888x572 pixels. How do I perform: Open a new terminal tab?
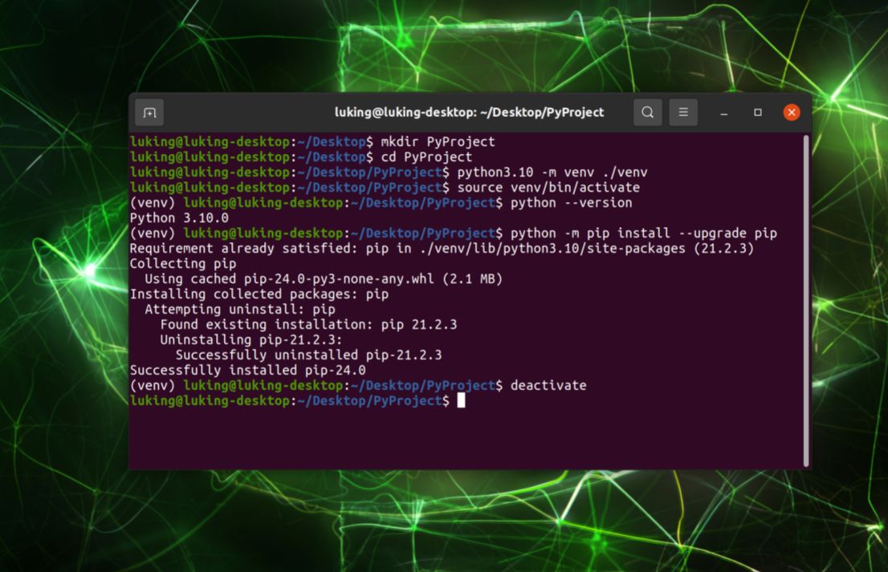point(149,112)
